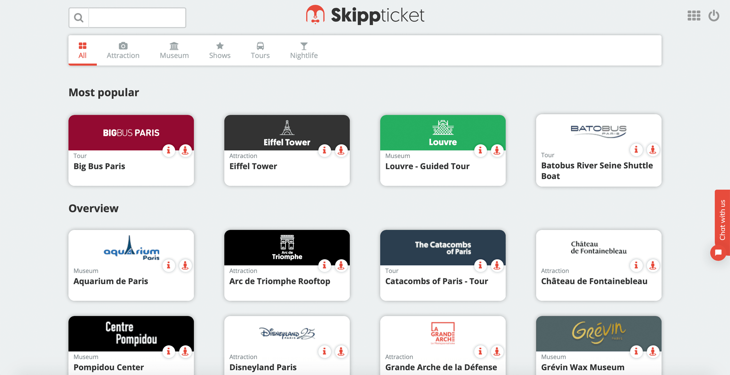Viewport: 730px width, 375px height.
Task: Select the Tours filter
Action: point(260,50)
